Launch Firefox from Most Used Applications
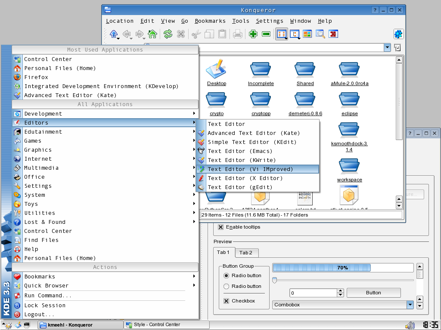The width and height of the screenshot is (441, 330). point(105,77)
